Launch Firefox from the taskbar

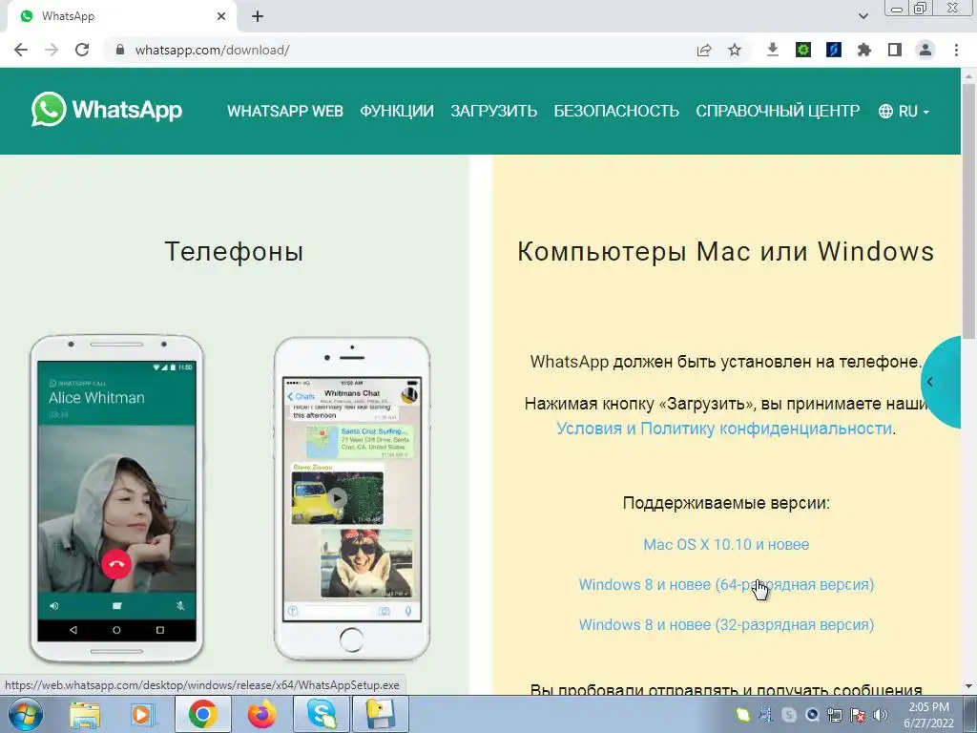pos(262,714)
